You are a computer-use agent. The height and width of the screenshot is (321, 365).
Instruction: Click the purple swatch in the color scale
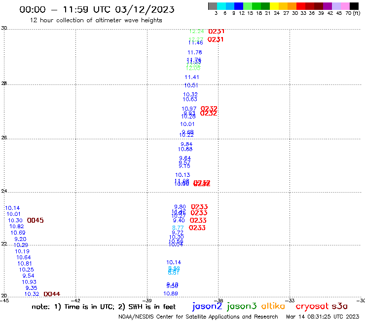328,6
